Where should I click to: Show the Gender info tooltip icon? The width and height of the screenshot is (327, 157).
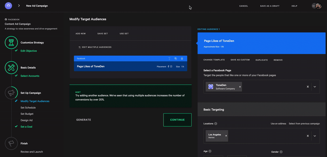click(281, 152)
